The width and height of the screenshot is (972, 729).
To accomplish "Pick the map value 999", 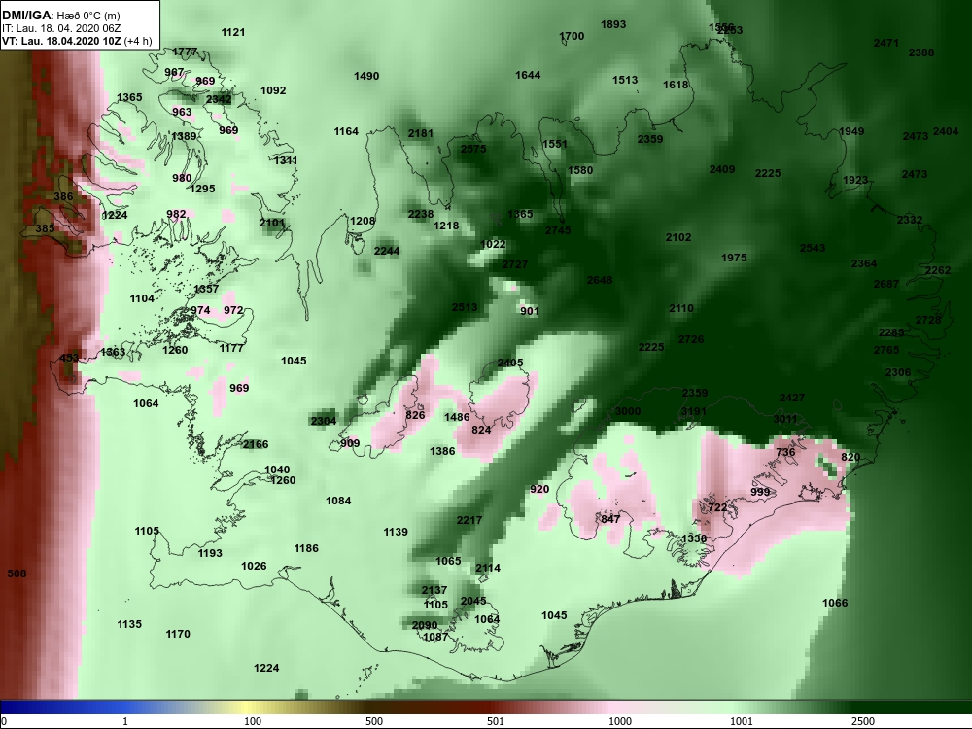I will (x=761, y=492).
